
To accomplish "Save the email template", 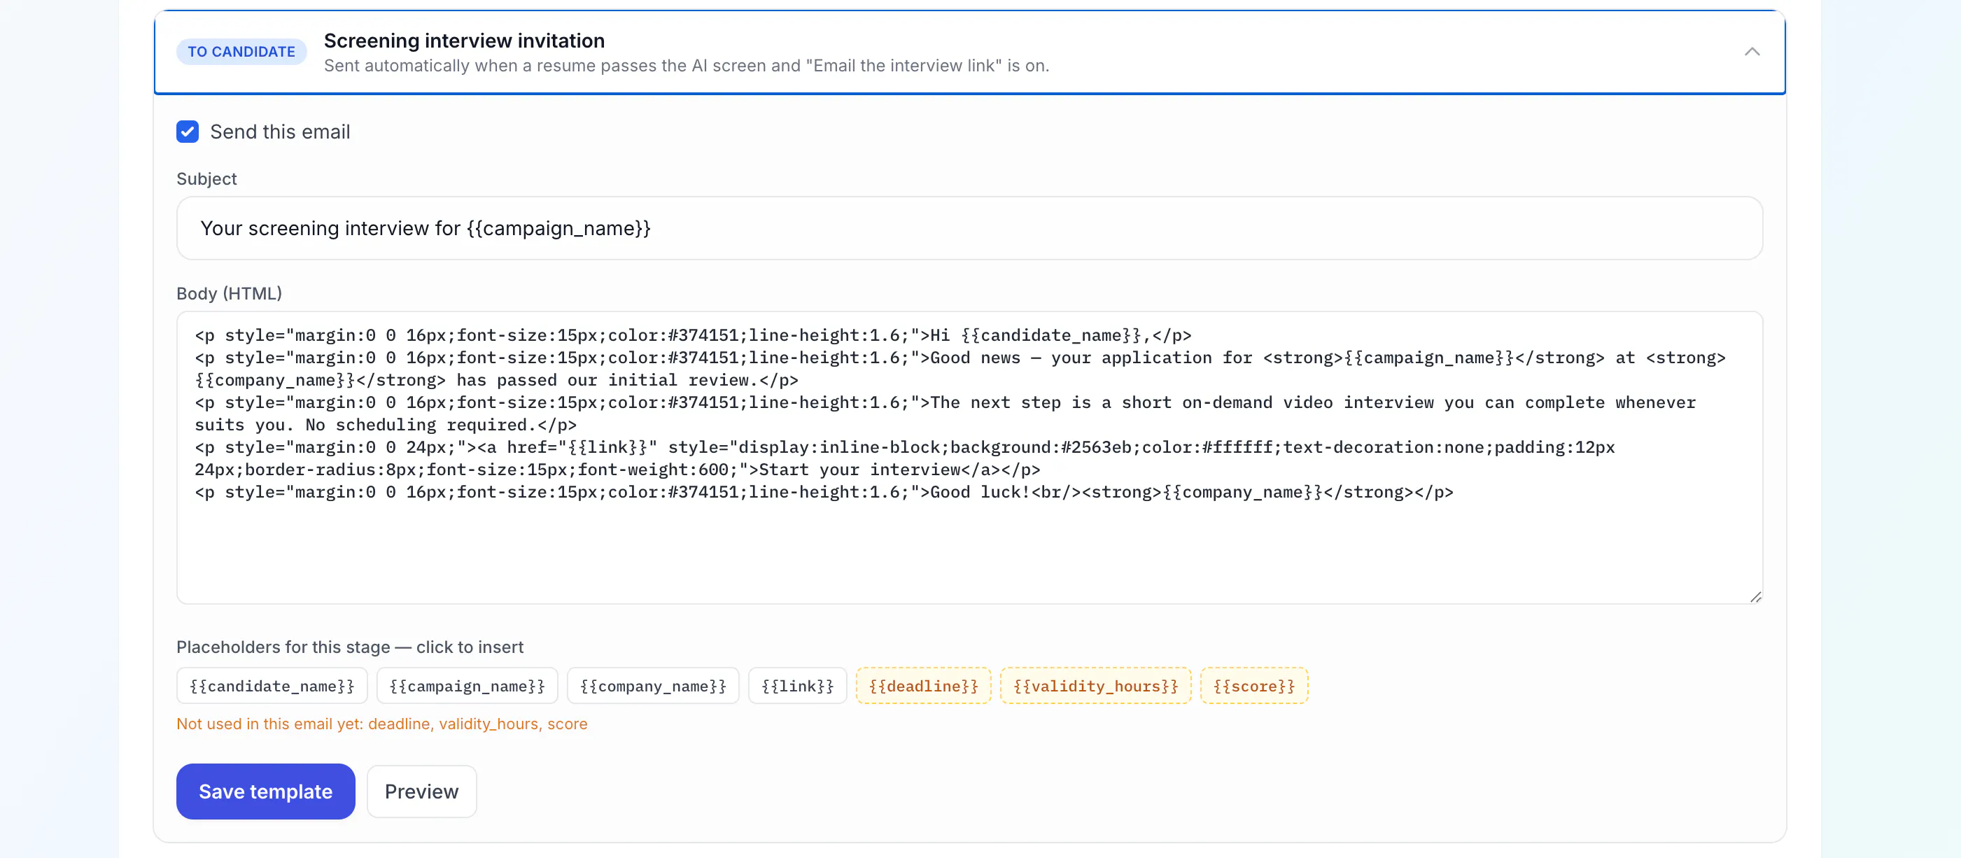I will tap(266, 792).
